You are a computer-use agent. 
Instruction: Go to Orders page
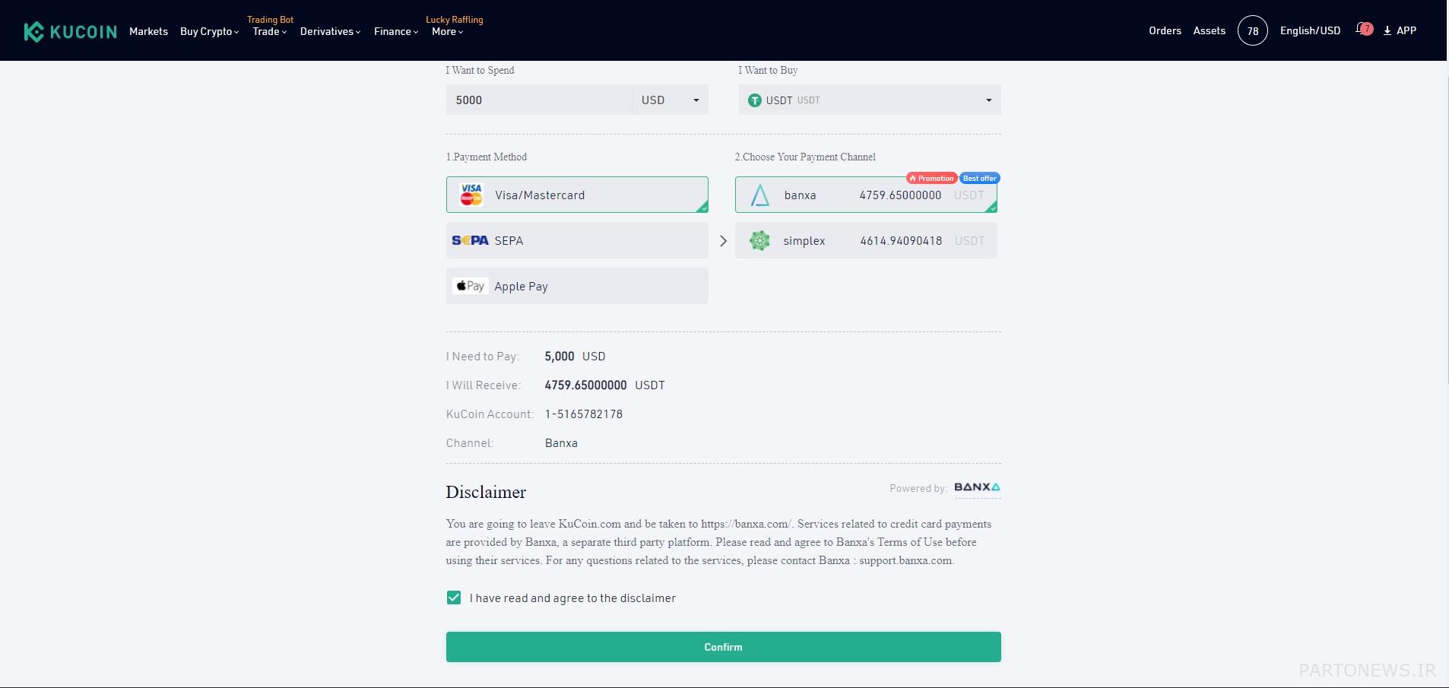[1165, 30]
